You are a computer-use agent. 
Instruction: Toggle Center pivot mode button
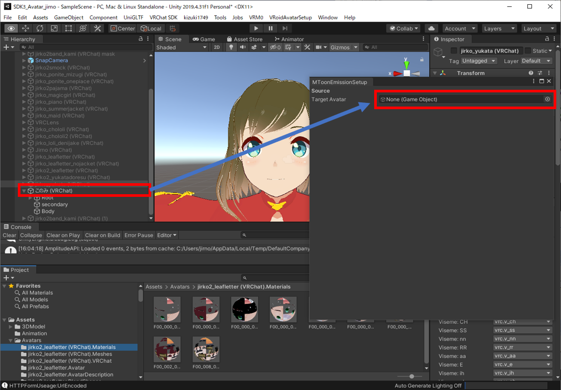(123, 29)
